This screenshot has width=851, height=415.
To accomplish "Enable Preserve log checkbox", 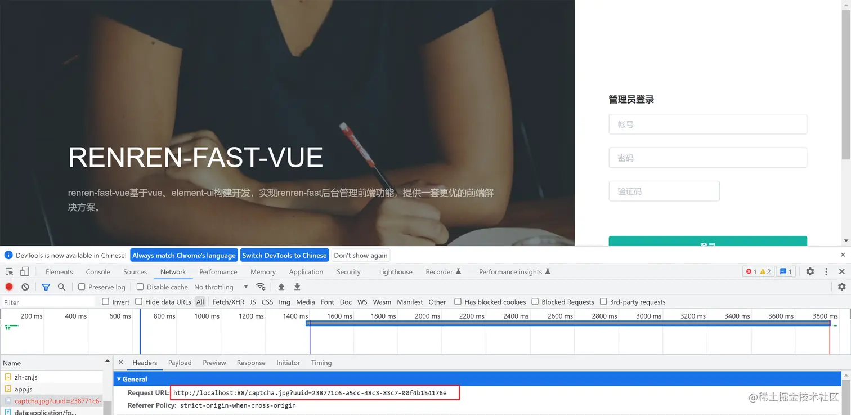I will coord(82,287).
